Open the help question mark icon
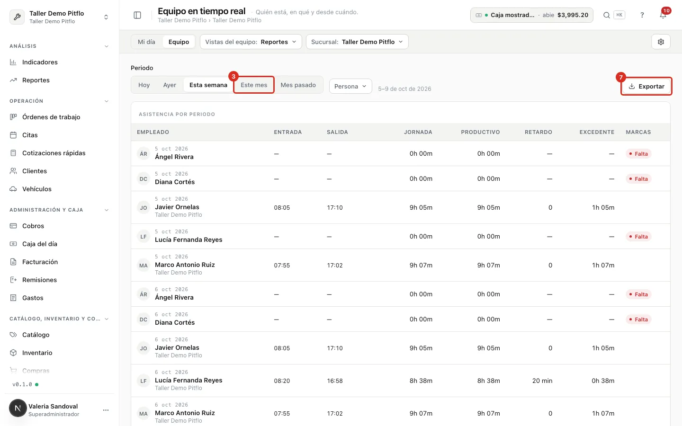 (x=642, y=15)
